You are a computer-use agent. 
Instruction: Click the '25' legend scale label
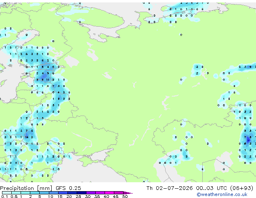[78, 196]
